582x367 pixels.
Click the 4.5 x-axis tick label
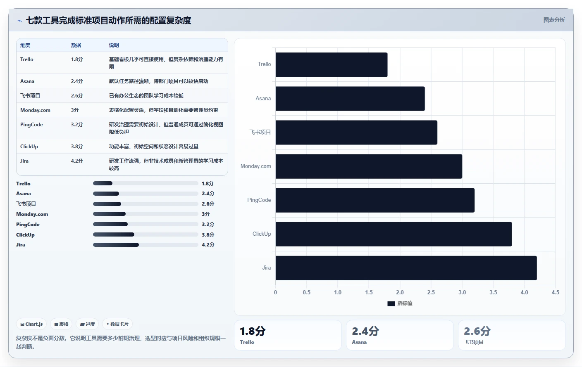coord(555,292)
